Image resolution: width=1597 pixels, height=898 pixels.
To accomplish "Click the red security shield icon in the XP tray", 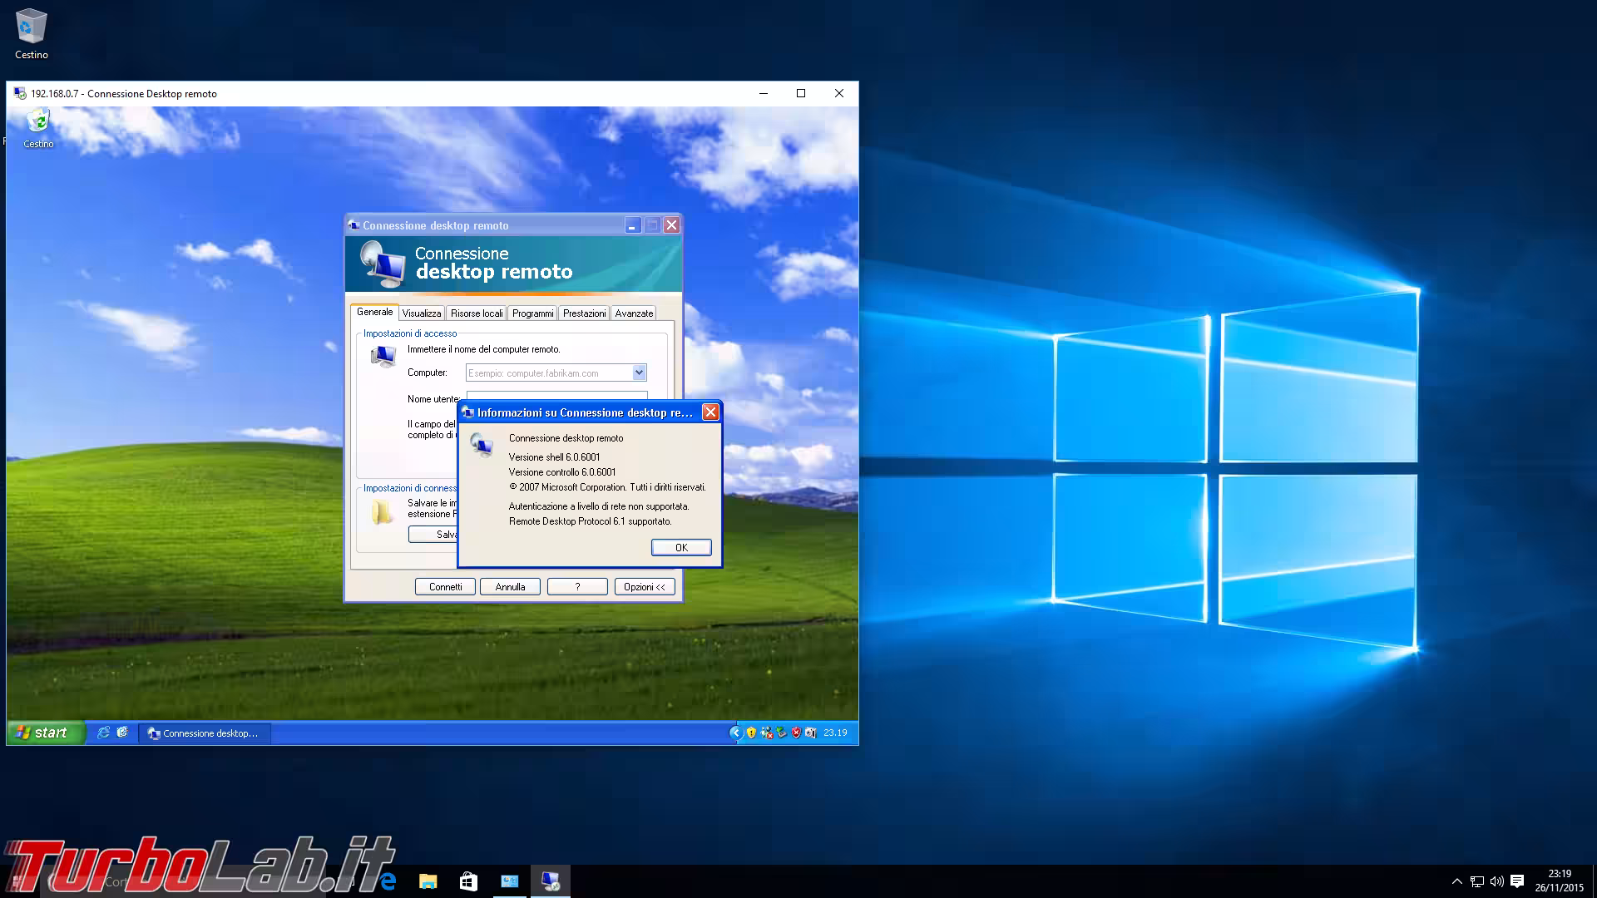I will (x=794, y=733).
